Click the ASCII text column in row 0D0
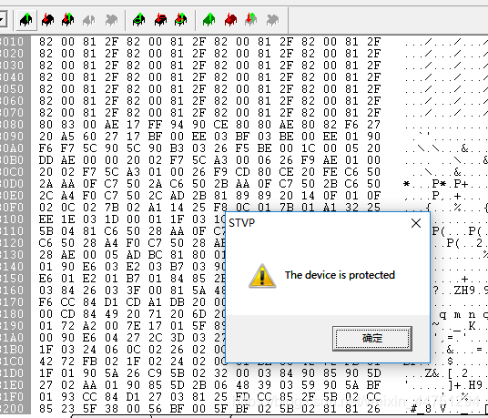Image resolution: width=488 pixels, height=418 pixels. pyautogui.click(x=445, y=184)
